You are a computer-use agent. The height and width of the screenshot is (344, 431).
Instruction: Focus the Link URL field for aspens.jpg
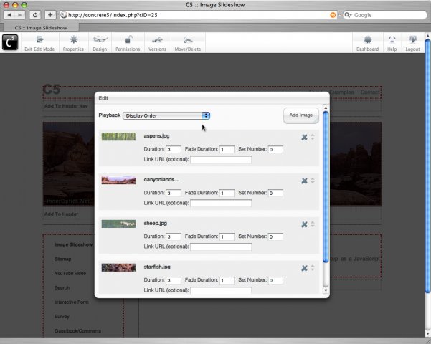221,159
